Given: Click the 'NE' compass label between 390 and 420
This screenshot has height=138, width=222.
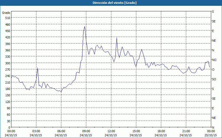Looking at the screenshot, I should [x=214, y=41].
